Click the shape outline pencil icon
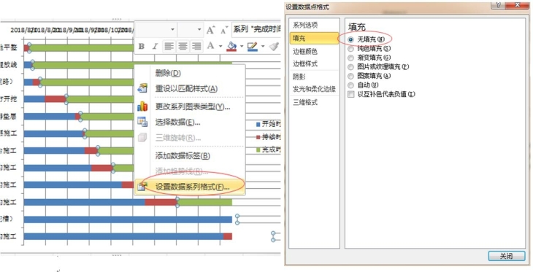533x272 pixels. (x=253, y=46)
